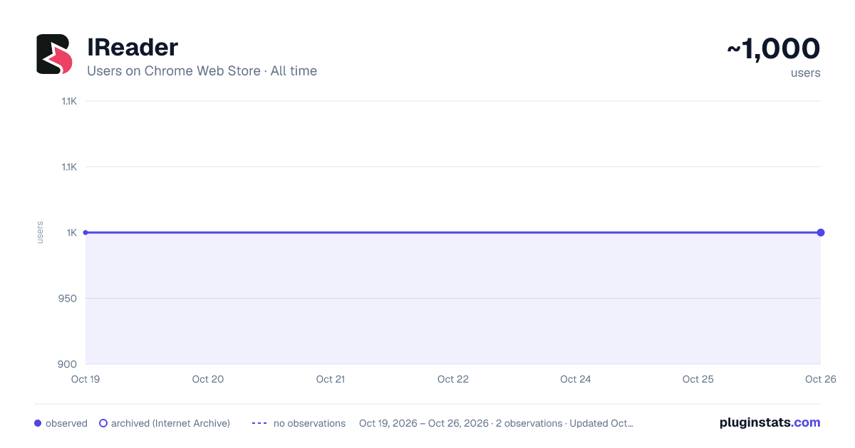Click the 950 y-axis label

(x=68, y=298)
